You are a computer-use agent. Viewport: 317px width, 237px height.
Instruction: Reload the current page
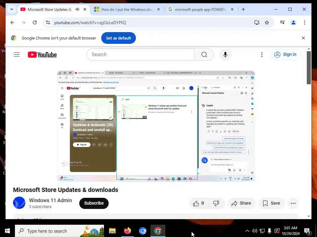(35, 23)
